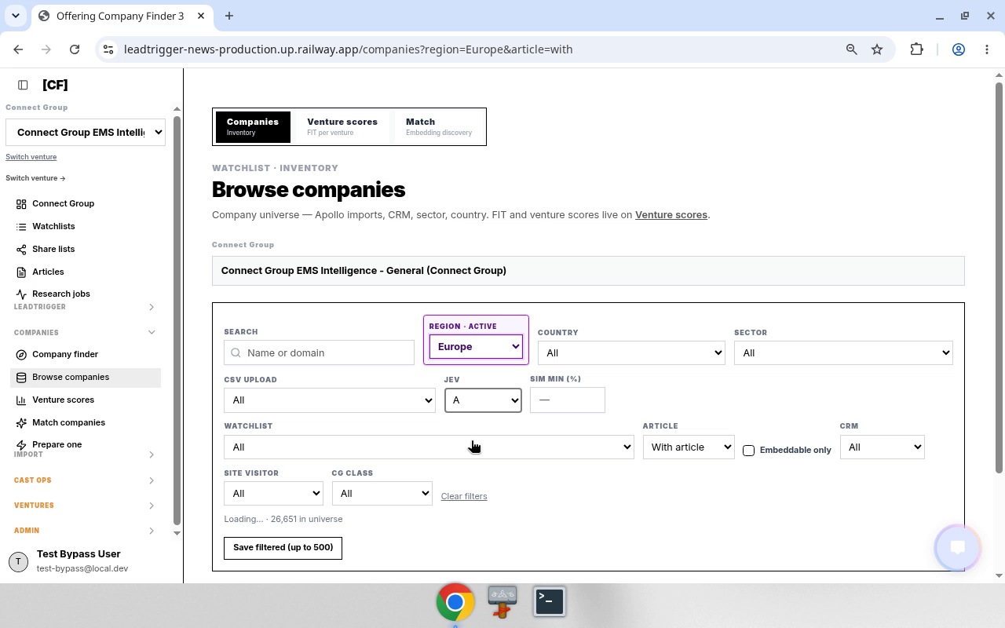Click the Venture scores chart icon
The height and width of the screenshot is (628, 1005).
tap(21, 400)
